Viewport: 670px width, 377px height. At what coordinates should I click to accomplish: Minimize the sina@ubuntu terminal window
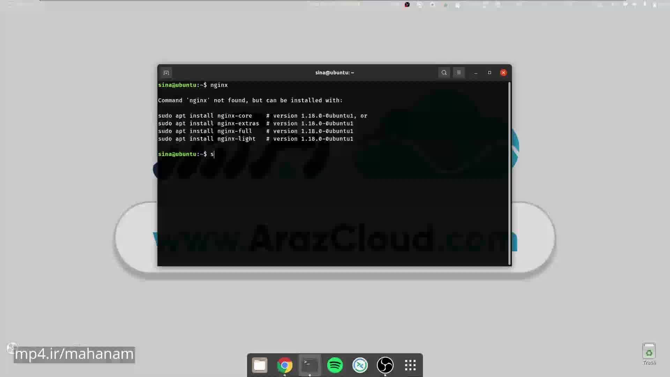(x=476, y=73)
